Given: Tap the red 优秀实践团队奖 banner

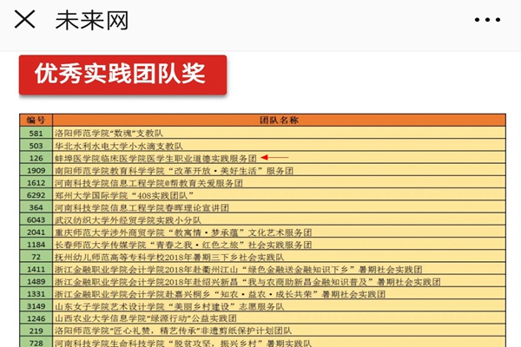Looking at the screenshot, I should tap(122, 75).
